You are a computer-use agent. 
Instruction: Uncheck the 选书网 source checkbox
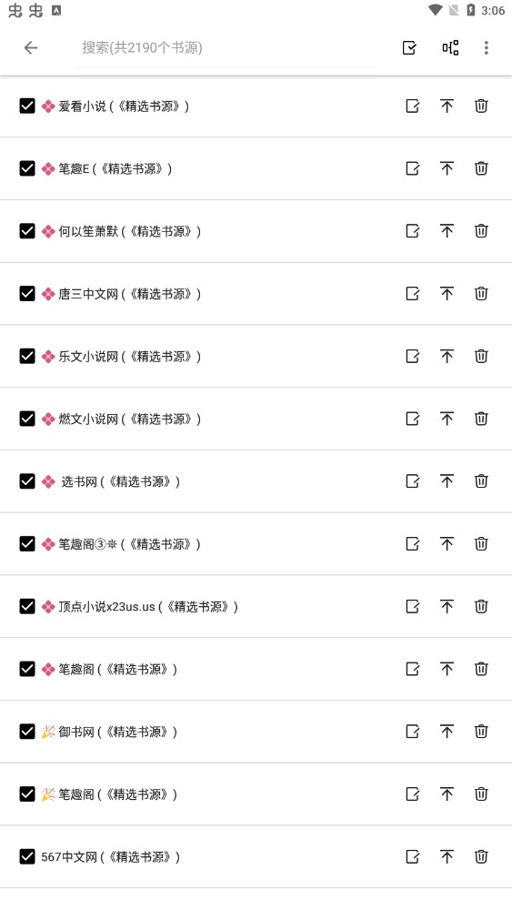tap(27, 481)
